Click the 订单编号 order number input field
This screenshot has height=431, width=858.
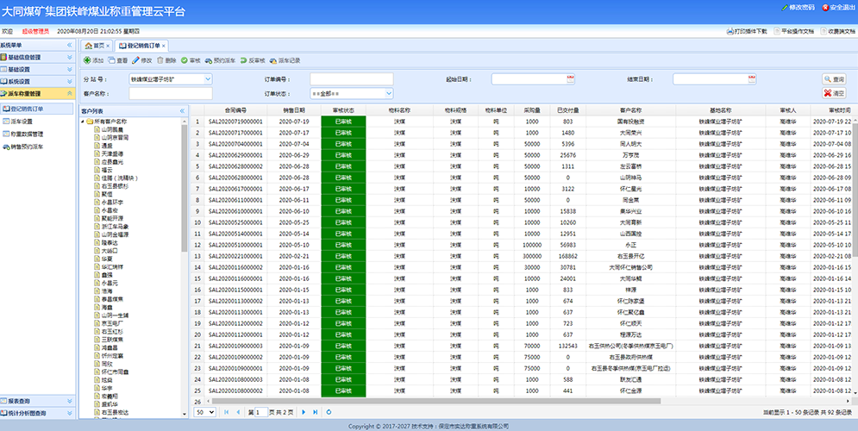click(351, 78)
